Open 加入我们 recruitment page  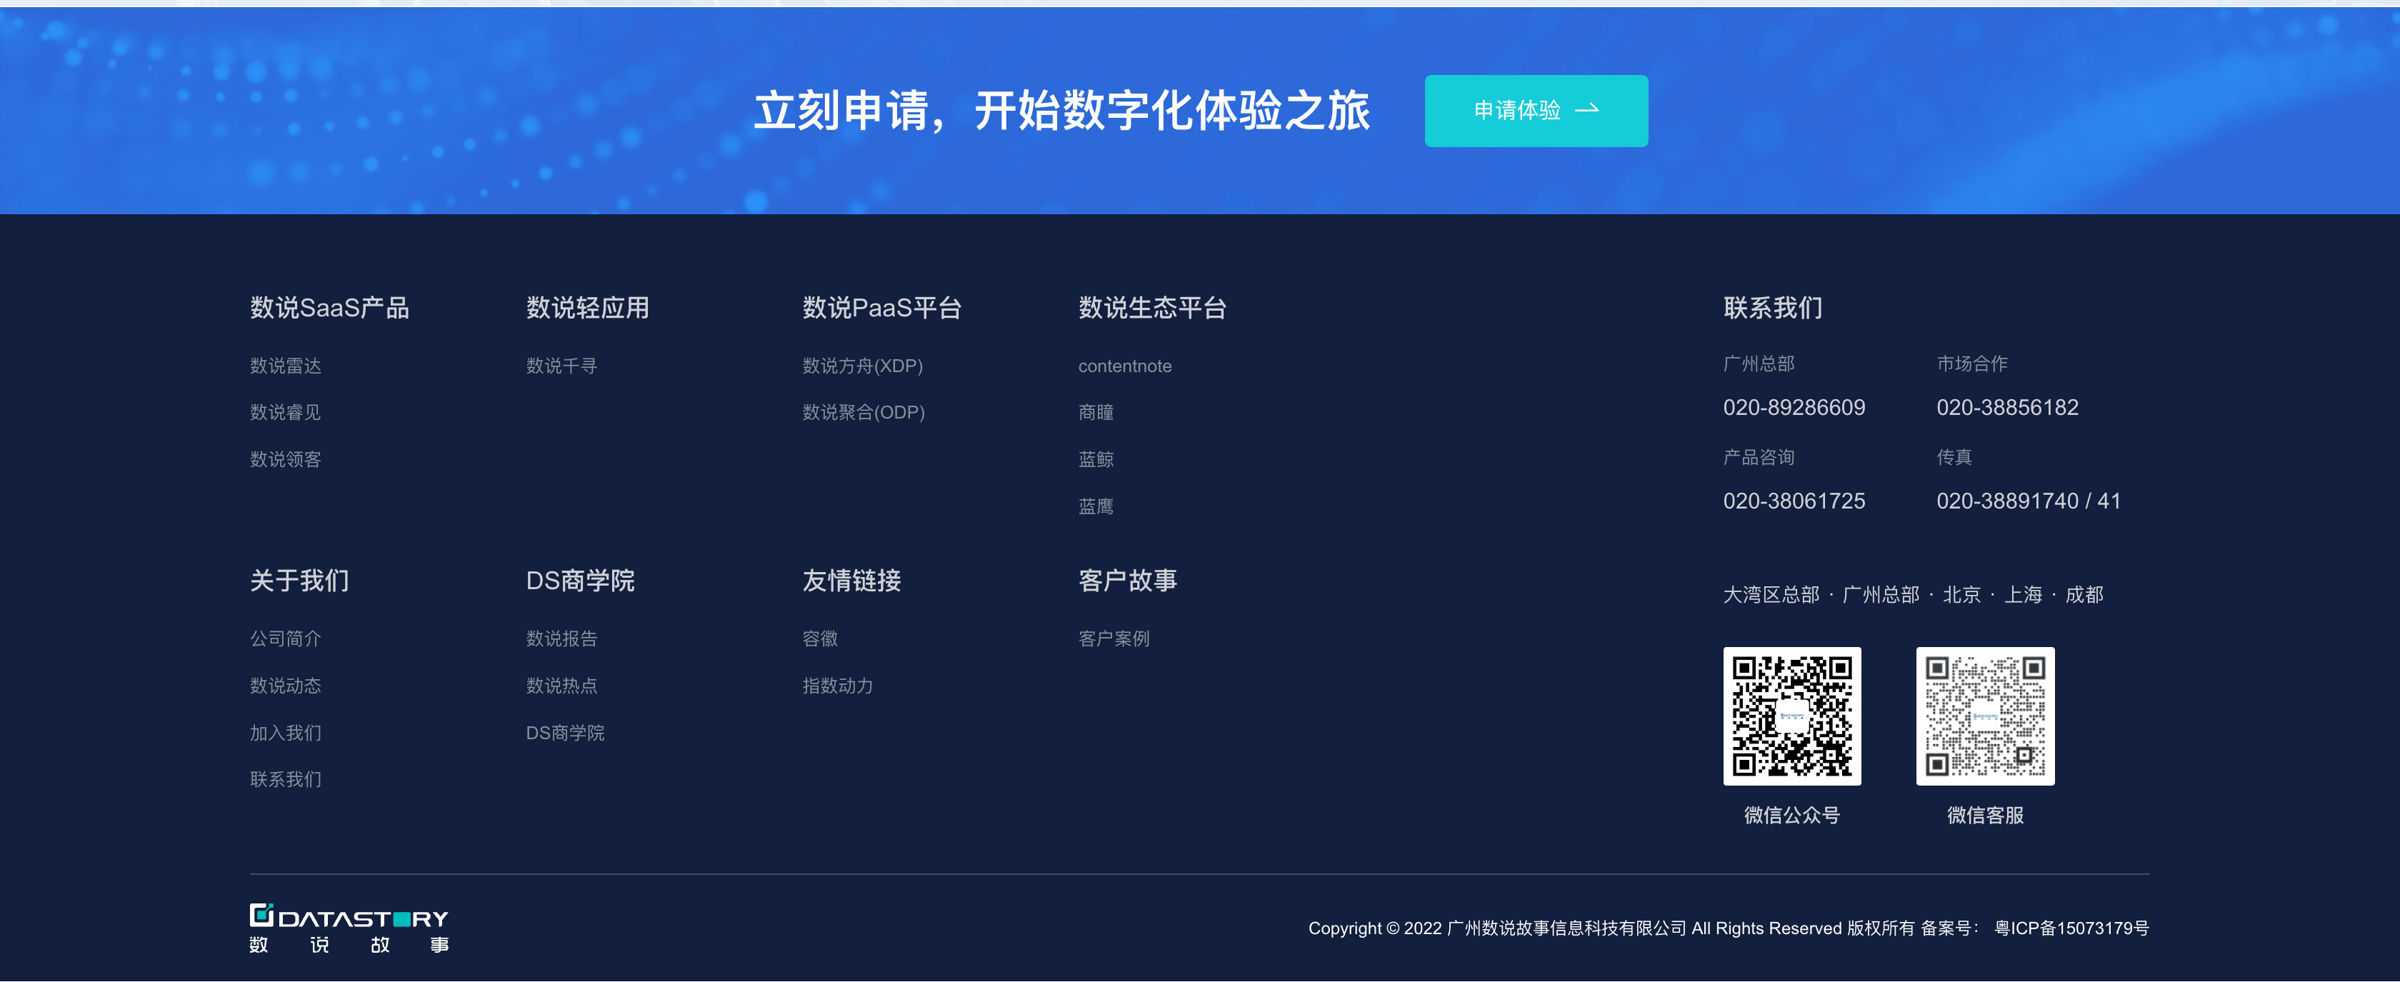pyautogui.click(x=284, y=732)
